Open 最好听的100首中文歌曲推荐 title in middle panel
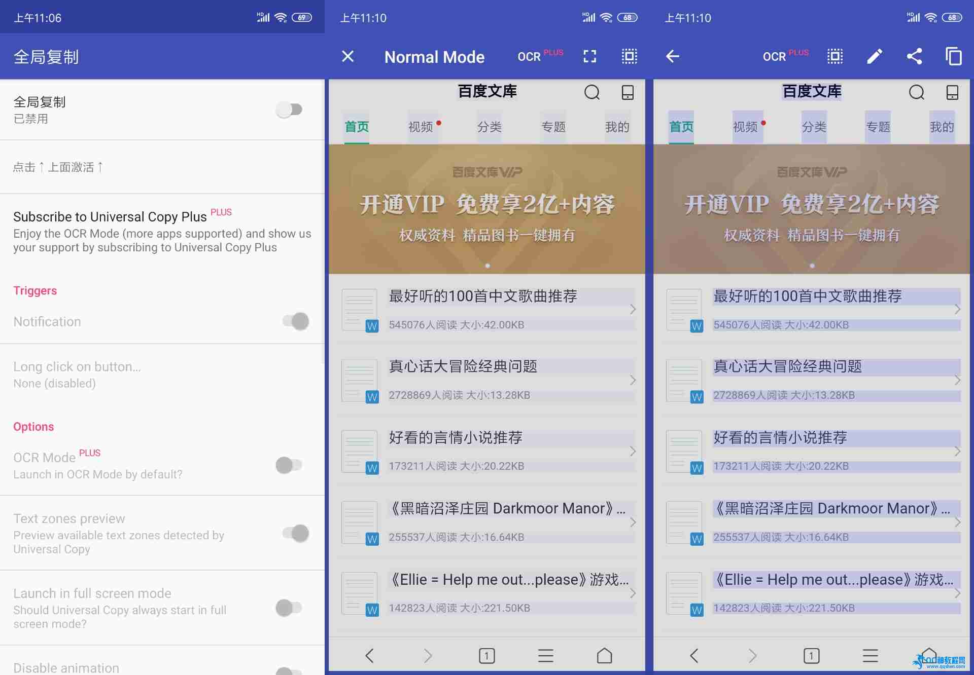Screen dimensions: 974x675 click(x=483, y=296)
